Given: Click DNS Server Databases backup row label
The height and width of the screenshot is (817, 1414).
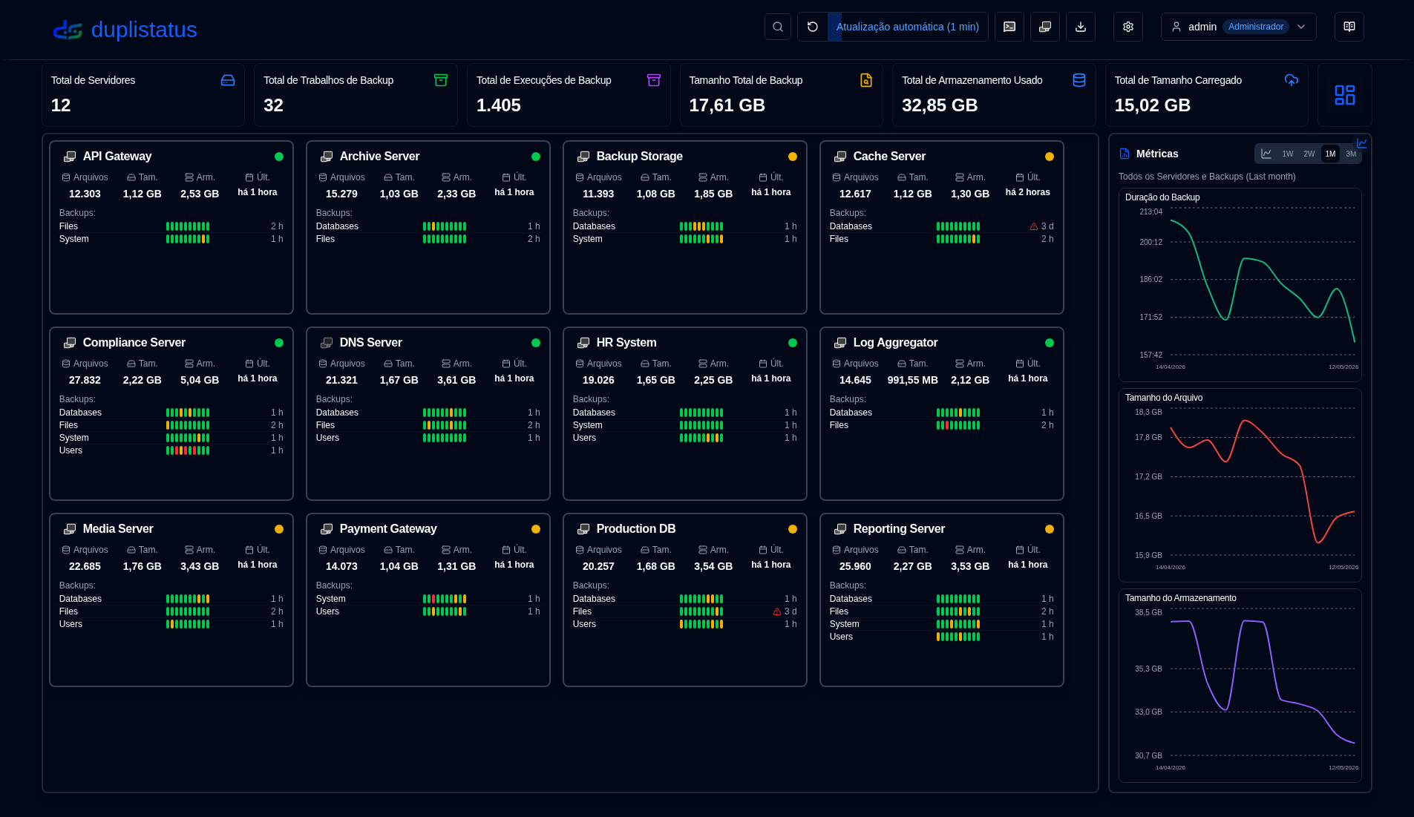Looking at the screenshot, I should coord(337,413).
